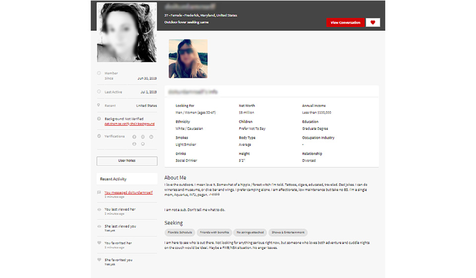The height and width of the screenshot is (278, 476).
Task: Click the question mark icon by Background Not Verified
Action: [x=99, y=119]
